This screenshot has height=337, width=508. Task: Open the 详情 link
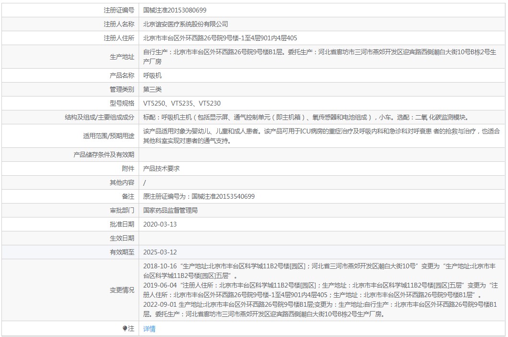149,328
